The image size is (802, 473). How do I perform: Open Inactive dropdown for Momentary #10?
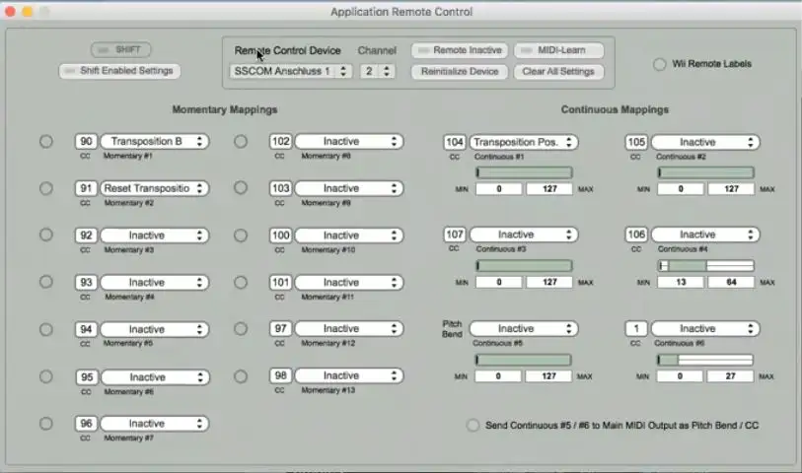coord(349,236)
